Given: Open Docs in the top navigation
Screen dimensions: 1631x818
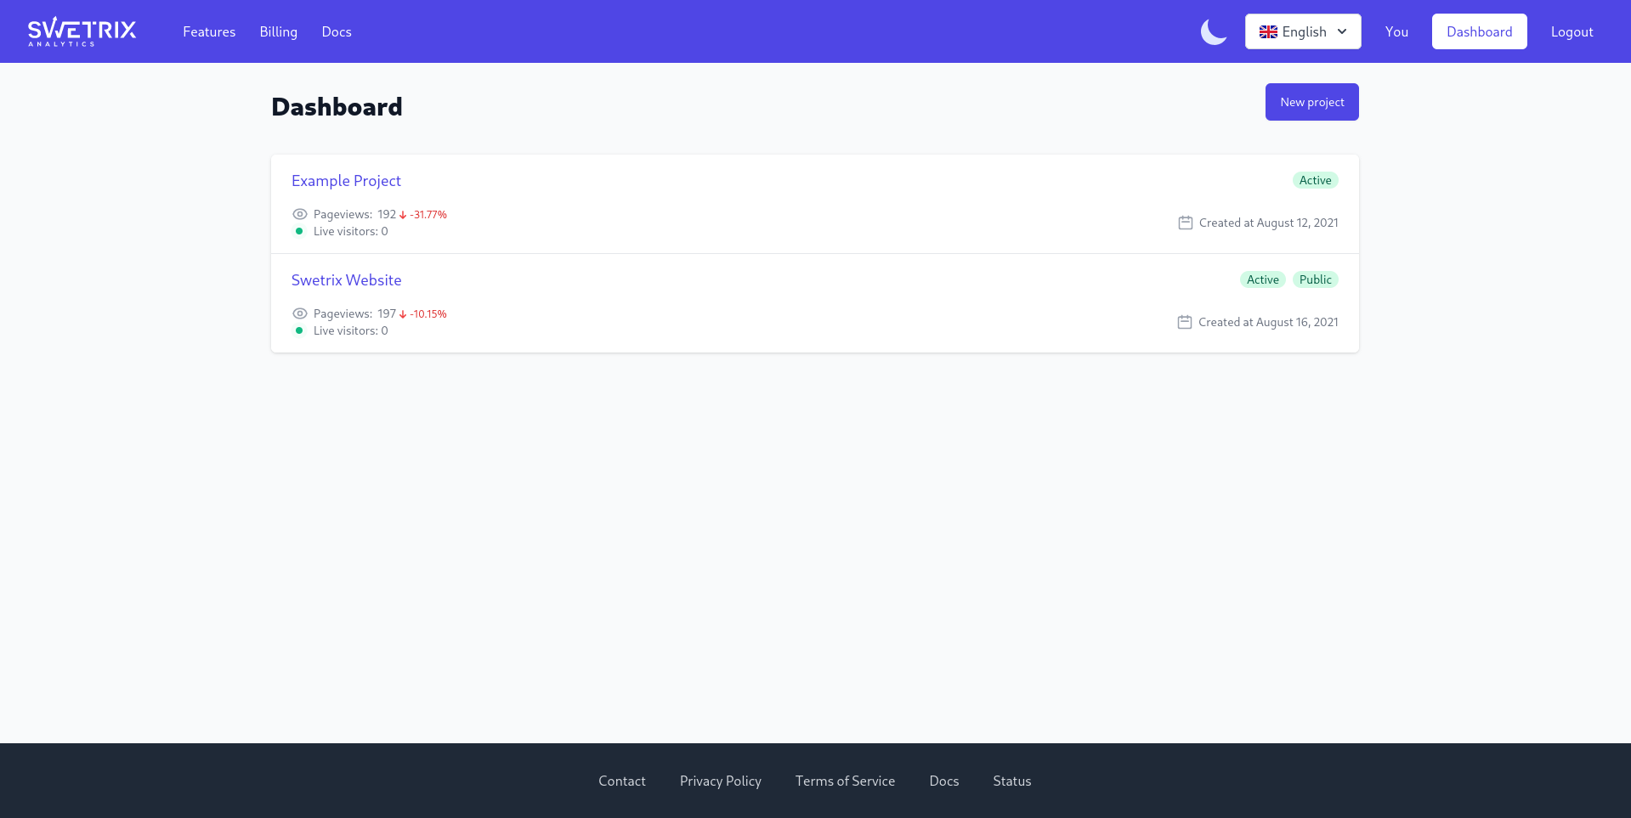Looking at the screenshot, I should [x=336, y=31].
